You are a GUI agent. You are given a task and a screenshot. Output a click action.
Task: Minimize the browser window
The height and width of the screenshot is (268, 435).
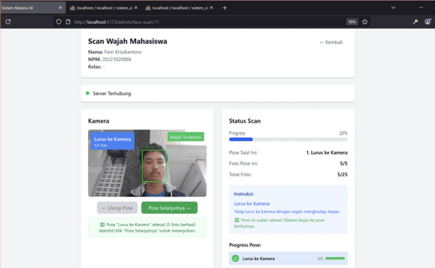click(x=421, y=7)
